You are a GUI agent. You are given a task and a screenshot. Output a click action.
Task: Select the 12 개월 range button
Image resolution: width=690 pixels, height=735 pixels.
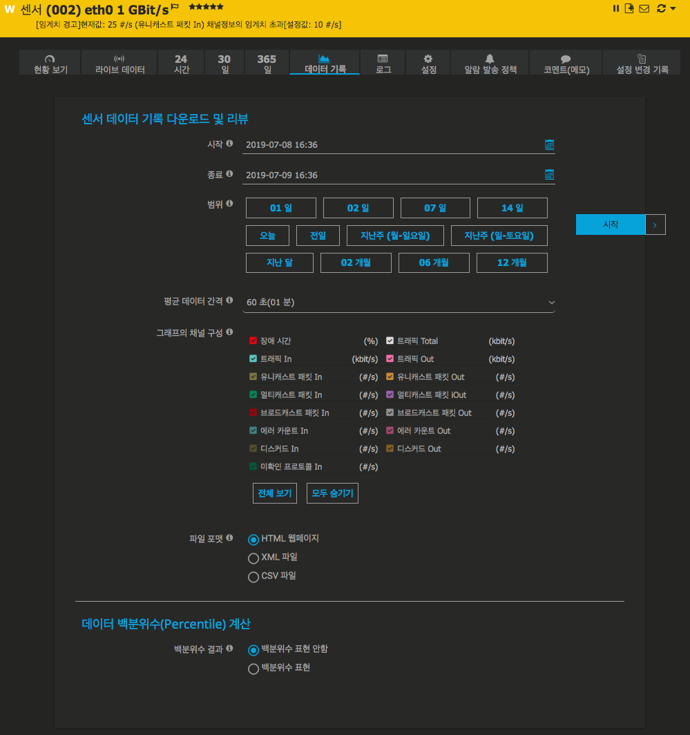click(512, 262)
